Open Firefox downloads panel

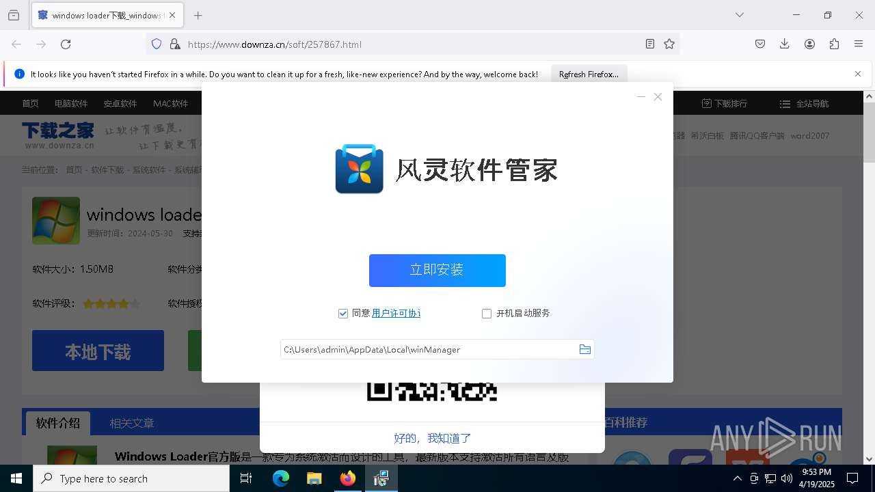[785, 44]
